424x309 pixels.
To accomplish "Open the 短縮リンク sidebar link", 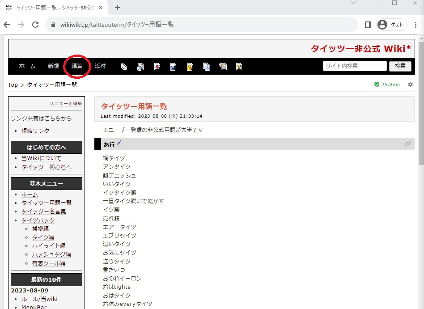I will [x=35, y=131].
